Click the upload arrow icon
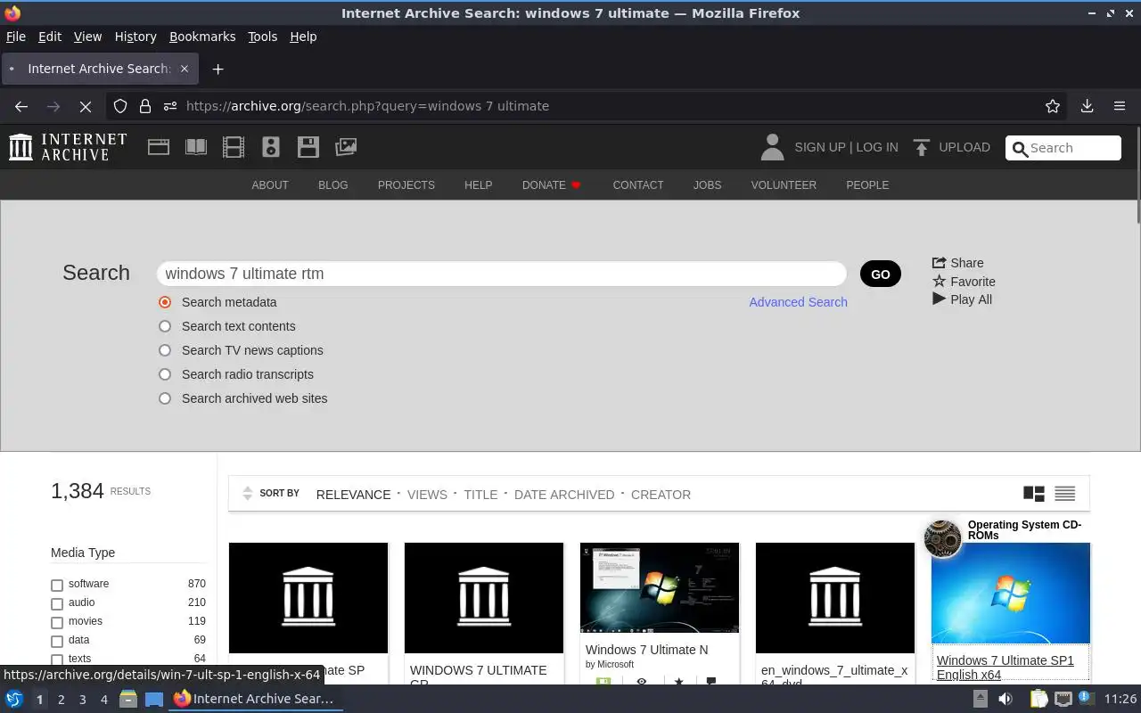The height and width of the screenshot is (713, 1141). 922,147
